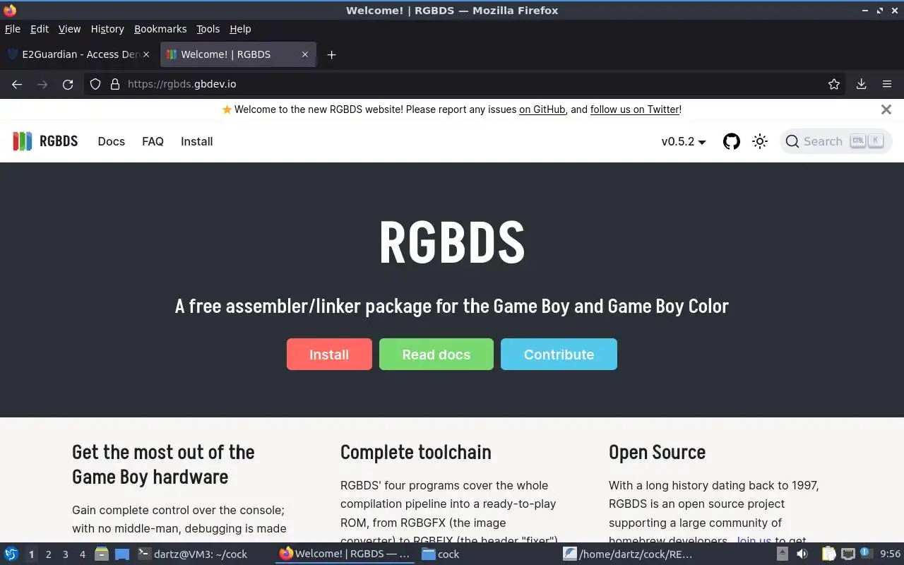904x565 pixels.
Task: Open the Edit menu
Action: (x=40, y=29)
